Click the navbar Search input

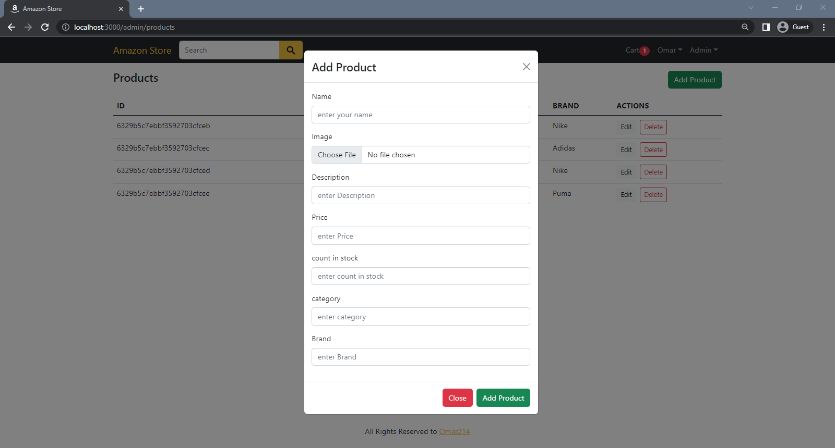click(229, 50)
